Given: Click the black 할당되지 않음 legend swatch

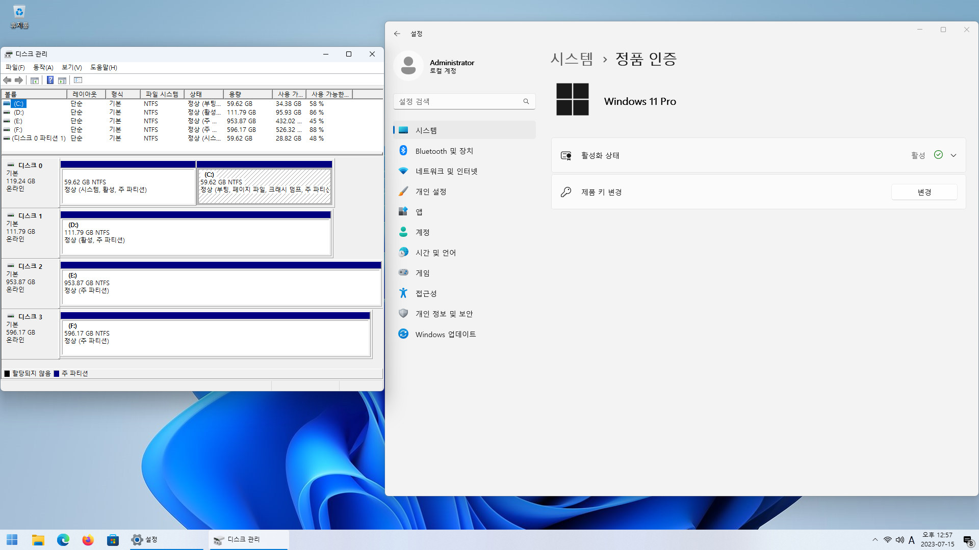Looking at the screenshot, I should 7,374.
